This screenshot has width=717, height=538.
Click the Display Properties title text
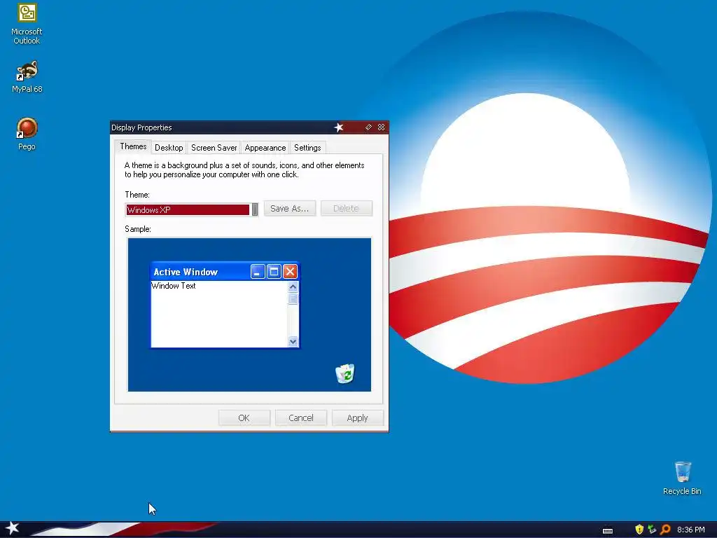coord(141,127)
